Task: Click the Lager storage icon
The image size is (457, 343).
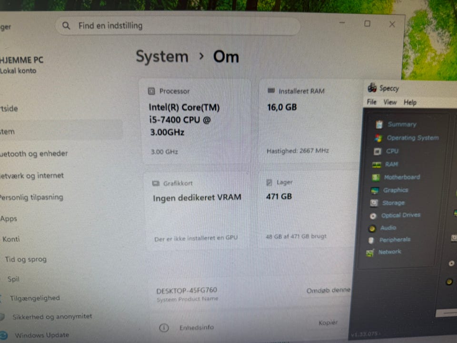Action: [x=269, y=182]
